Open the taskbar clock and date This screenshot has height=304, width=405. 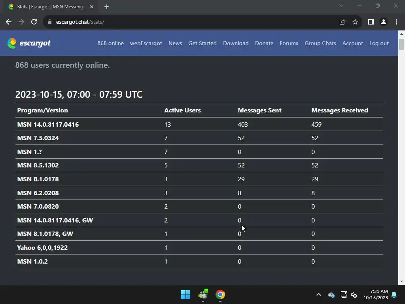point(376,294)
